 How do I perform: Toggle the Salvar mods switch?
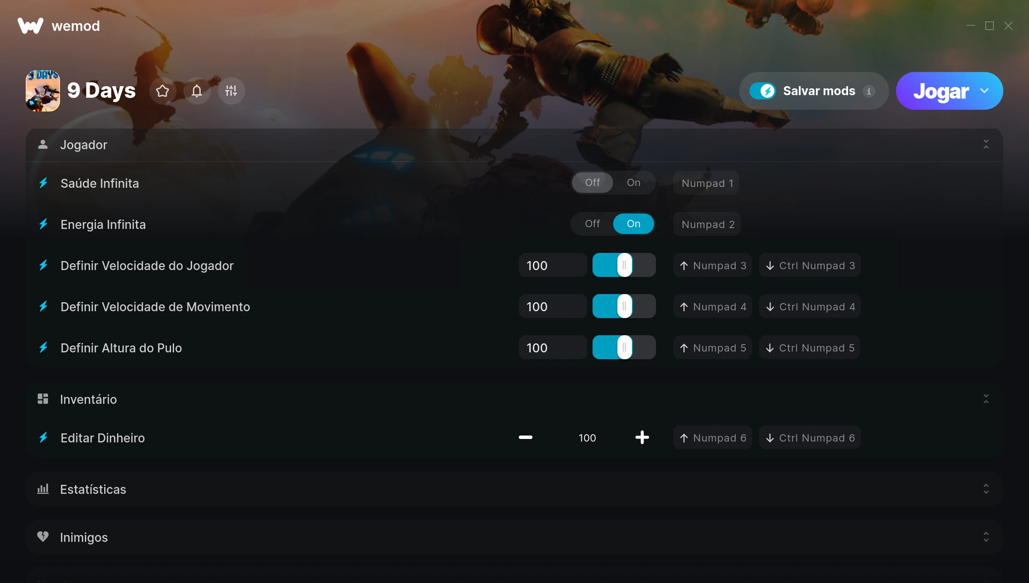(763, 91)
